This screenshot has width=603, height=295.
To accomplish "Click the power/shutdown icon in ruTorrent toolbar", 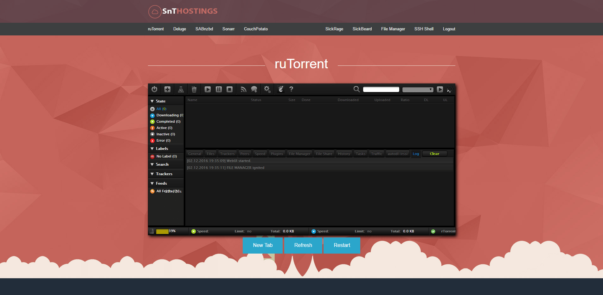I will pos(154,89).
